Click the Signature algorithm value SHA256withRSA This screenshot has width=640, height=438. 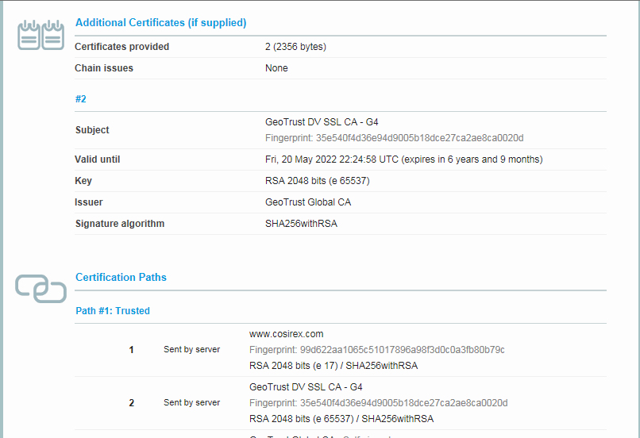301,224
